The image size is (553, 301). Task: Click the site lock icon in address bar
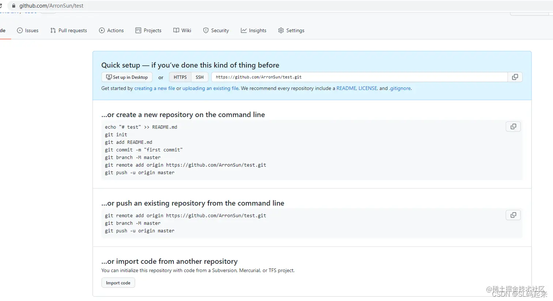14,6
